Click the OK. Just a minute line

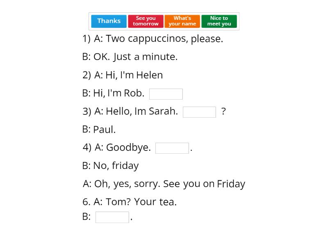point(130,57)
